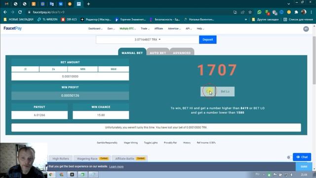This screenshot has height=178, width=316.
Task: Halve the bet with the /2 button
Action: click(x=25, y=69)
